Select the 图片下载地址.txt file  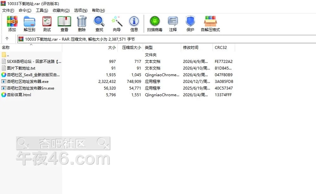click(x=21, y=68)
